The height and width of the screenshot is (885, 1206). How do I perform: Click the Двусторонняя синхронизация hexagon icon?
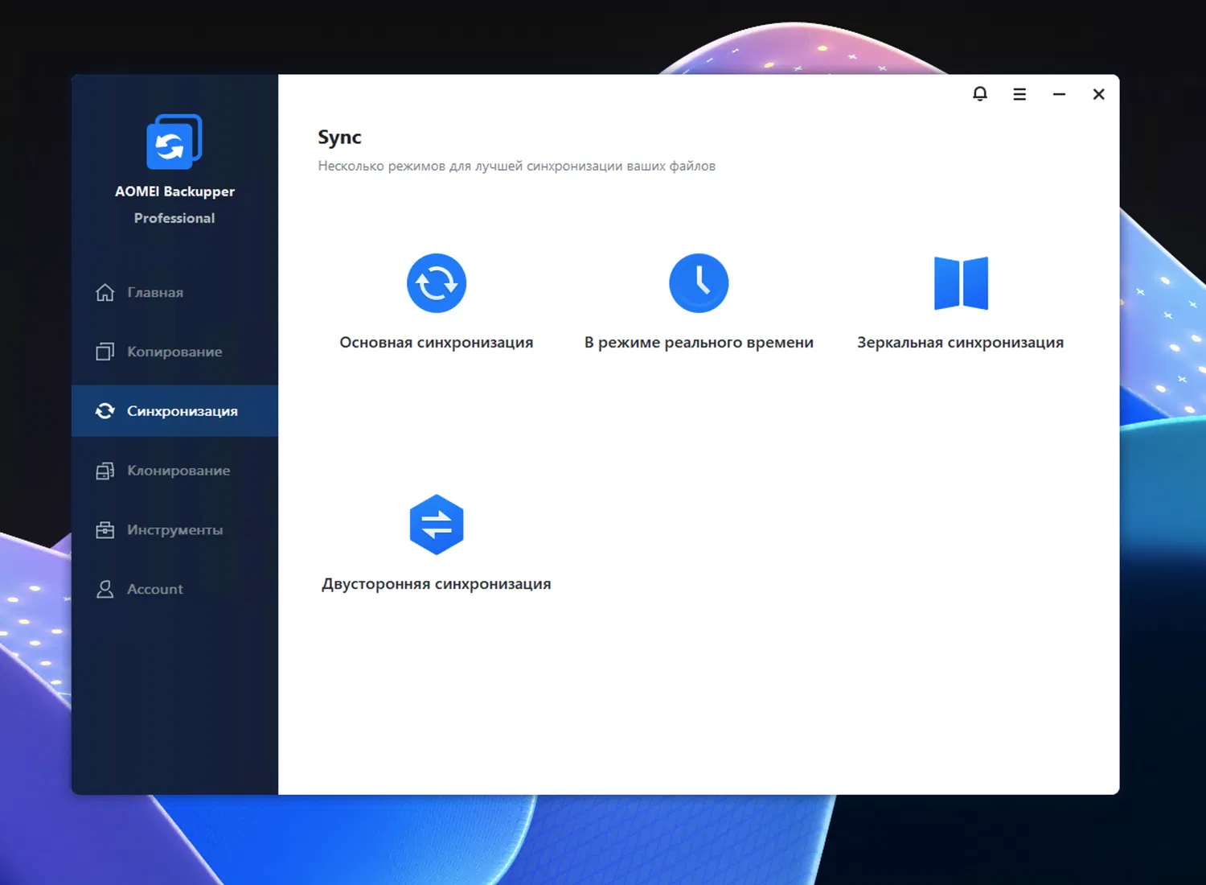(437, 525)
